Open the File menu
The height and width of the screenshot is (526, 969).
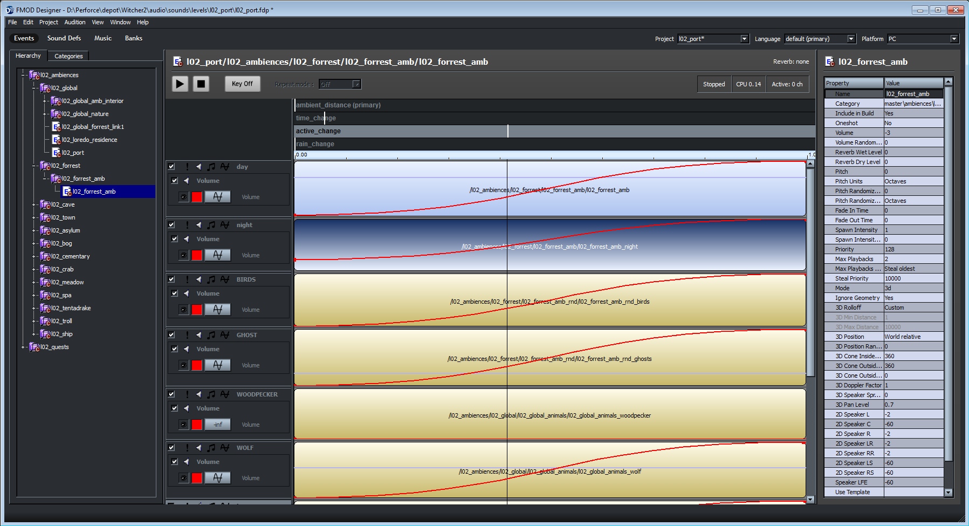[12, 22]
